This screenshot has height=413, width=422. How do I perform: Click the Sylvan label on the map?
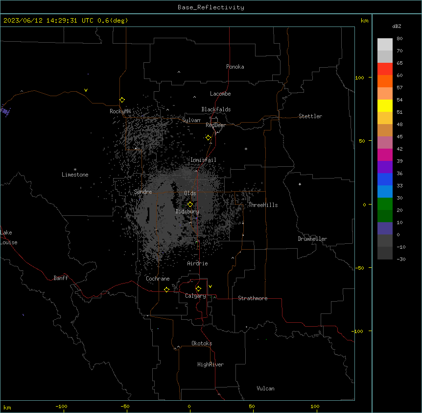(191, 120)
